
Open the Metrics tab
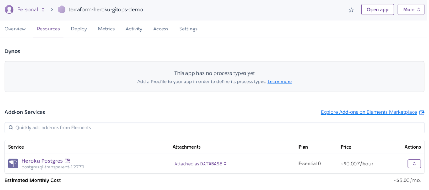tap(106, 29)
